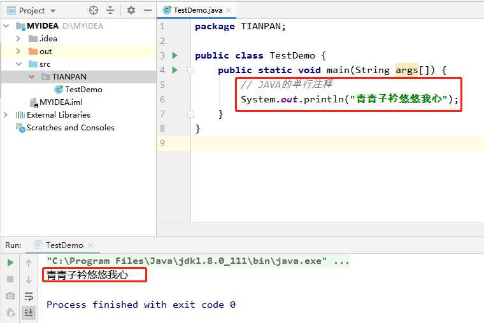Toggle soft-wrap in console
Image resolution: width=484 pixels, height=323 pixels.
29,296
